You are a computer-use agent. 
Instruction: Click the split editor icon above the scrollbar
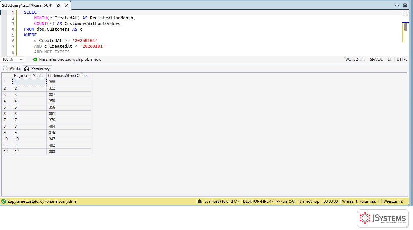click(406, 13)
